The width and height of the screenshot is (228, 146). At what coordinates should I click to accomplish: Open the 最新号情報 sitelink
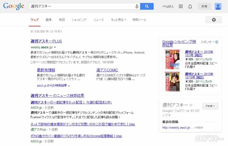click(x=46, y=70)
